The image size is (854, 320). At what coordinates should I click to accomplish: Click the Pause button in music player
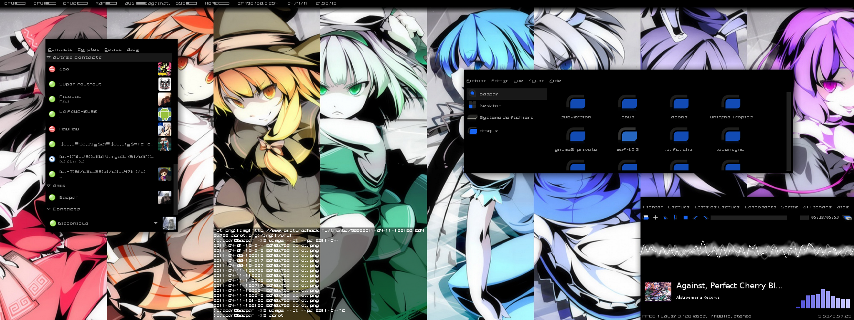point(675,217)
